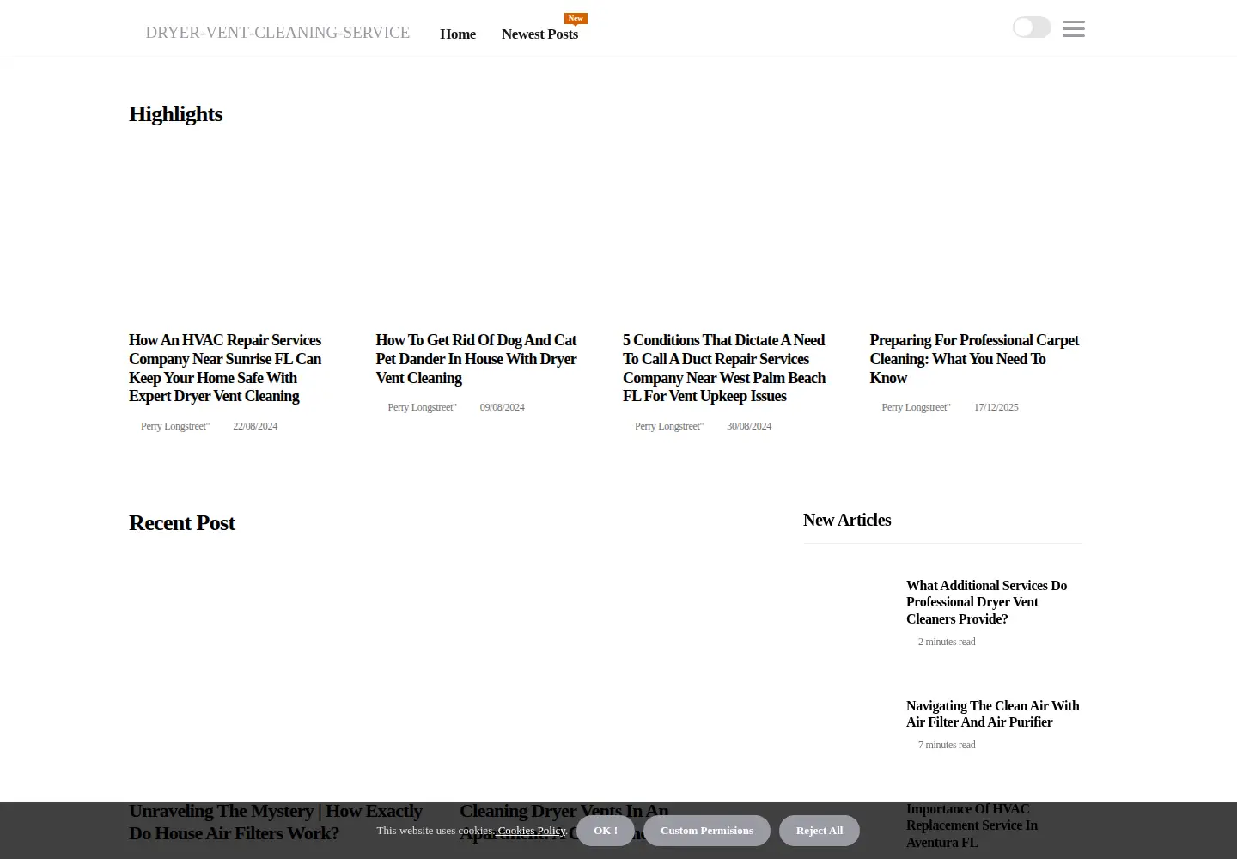
Task: Open Preparing For Professional Carpet Cleaning article
Action: pyautogui.click(x=974, y=359)
